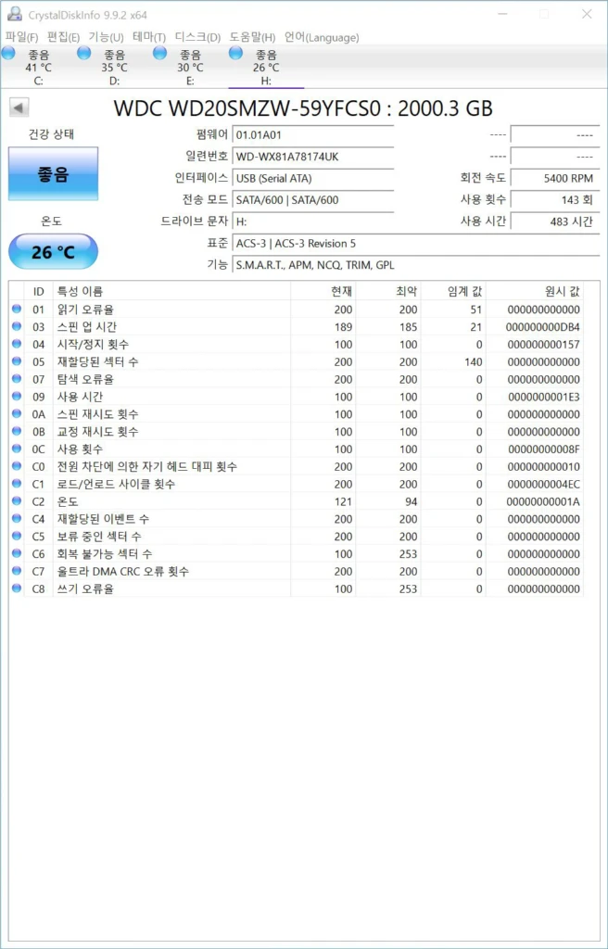Click the power on hours field 483 시간
This screenshot has height=949, width=608.
click(555, 222)
